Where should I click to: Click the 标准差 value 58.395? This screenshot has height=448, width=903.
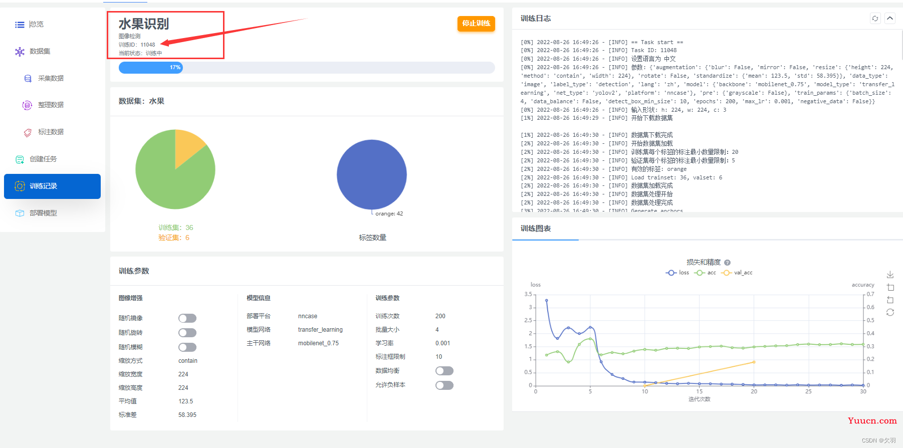pyautogui.click(x=187, y=415)
